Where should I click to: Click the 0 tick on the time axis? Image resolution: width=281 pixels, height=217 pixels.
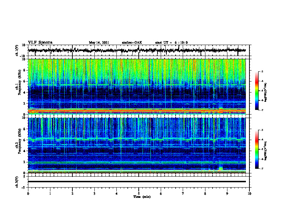tap(28, 194)
